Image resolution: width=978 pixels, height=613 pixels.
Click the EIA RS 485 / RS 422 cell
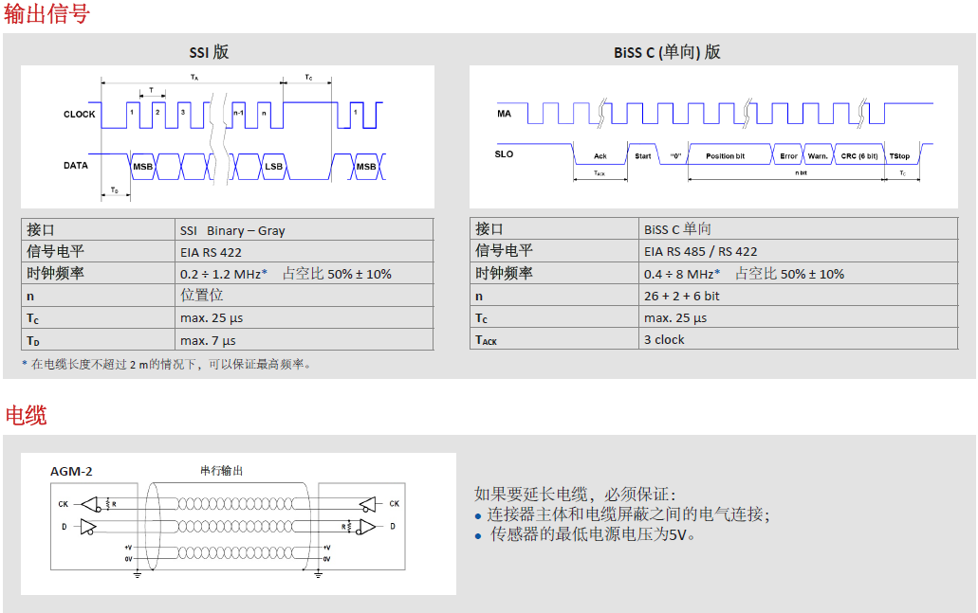pos(700,251)
